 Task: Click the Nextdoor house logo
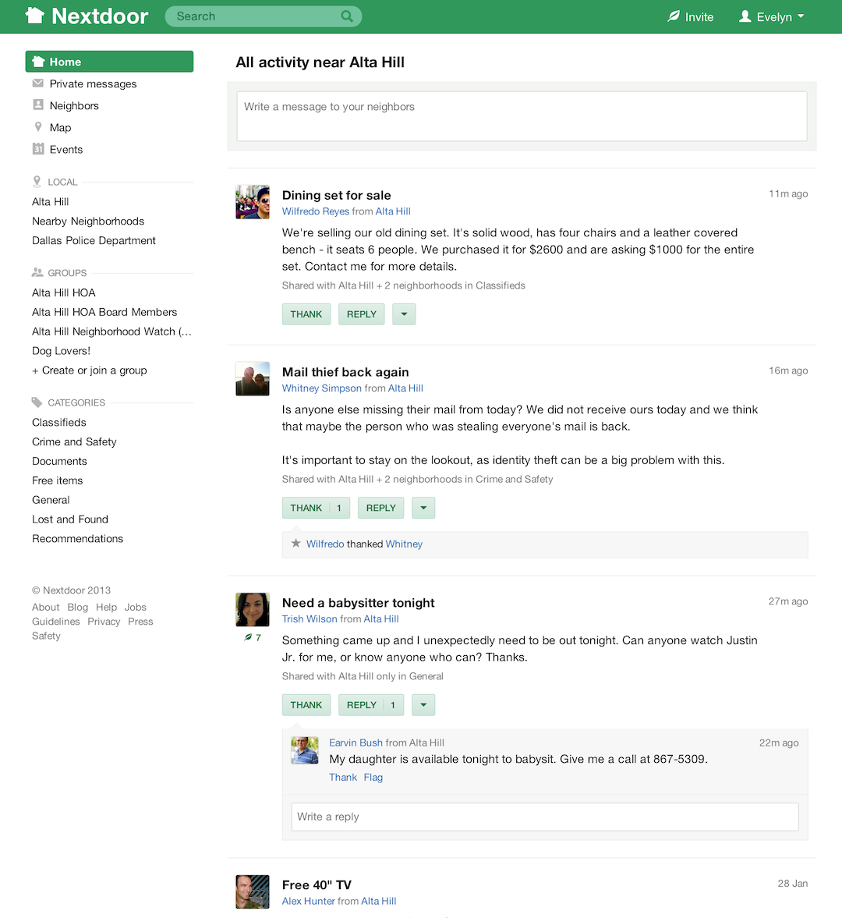(x=35, y=16)
